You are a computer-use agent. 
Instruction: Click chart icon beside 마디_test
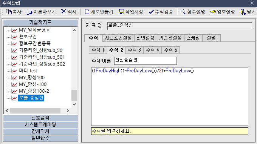[14, 71]
